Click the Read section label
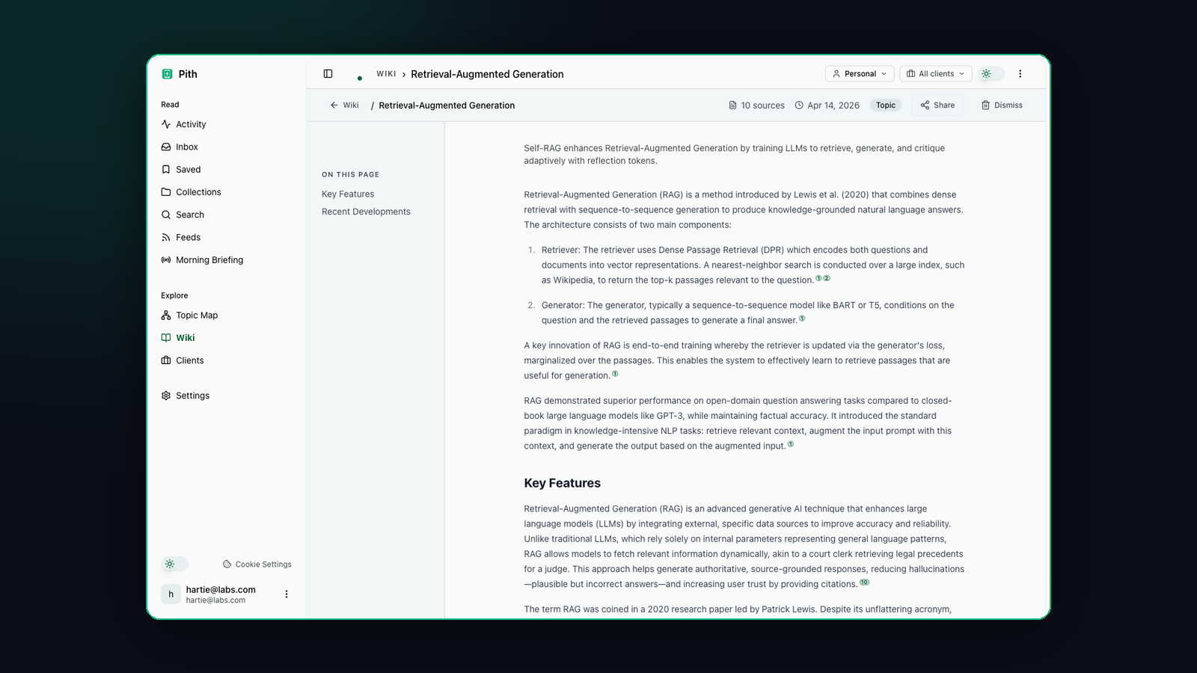This screenshot has width=1197, height=673. [170, 105]
